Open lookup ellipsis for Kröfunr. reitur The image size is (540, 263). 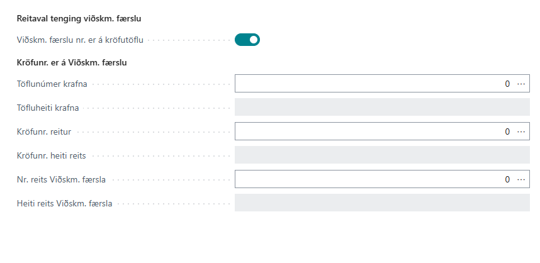coord(521,131)
